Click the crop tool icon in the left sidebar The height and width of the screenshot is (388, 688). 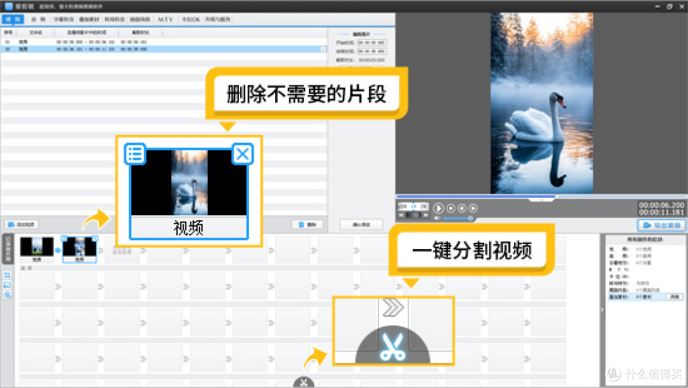[8, 275]
